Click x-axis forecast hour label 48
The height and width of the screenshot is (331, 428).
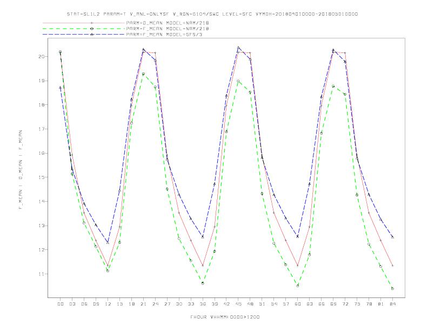coord(250,304)
